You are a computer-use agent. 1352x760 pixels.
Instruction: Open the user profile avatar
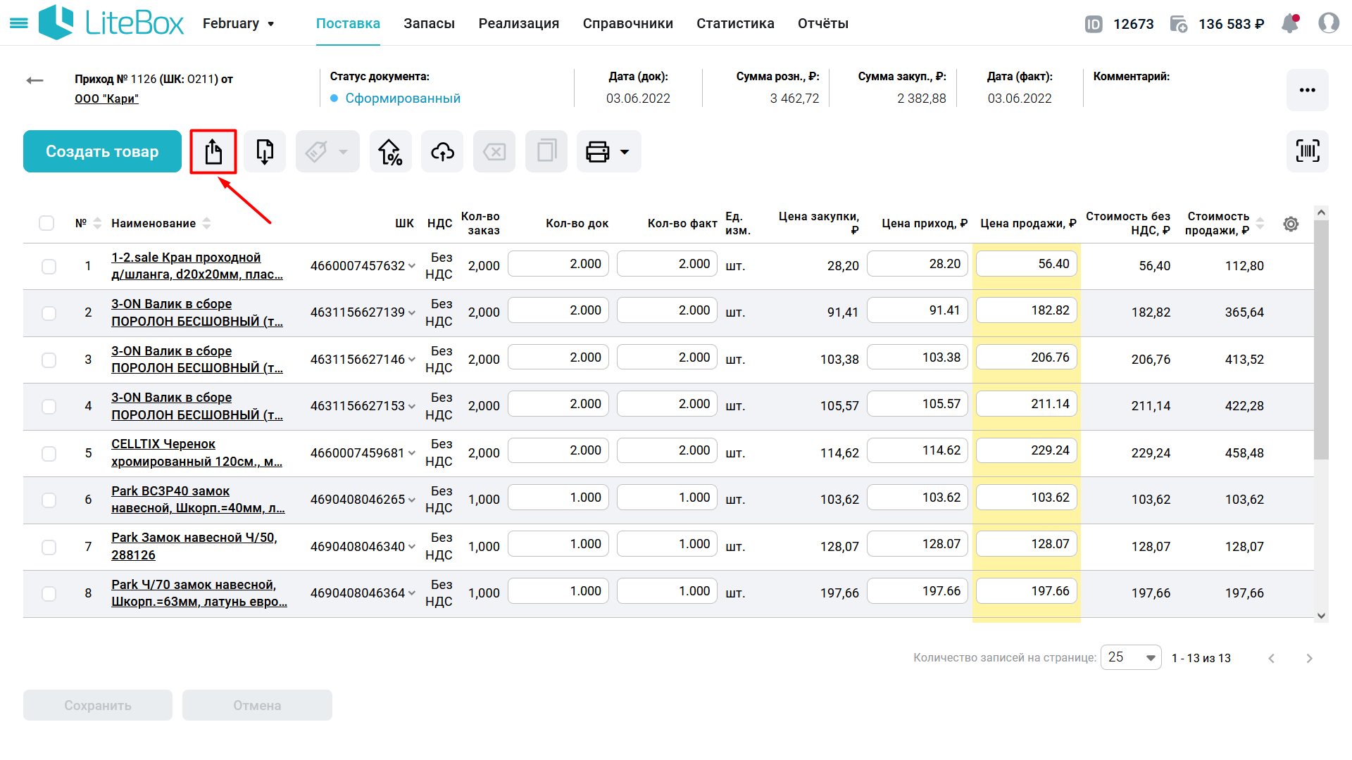click(x=1329, y=23)
